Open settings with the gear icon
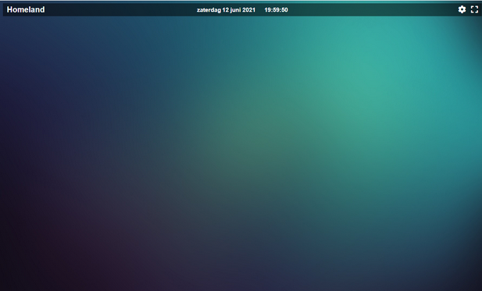Image resolution: width=482 pixels, height=291 pixels. [462, 9]
